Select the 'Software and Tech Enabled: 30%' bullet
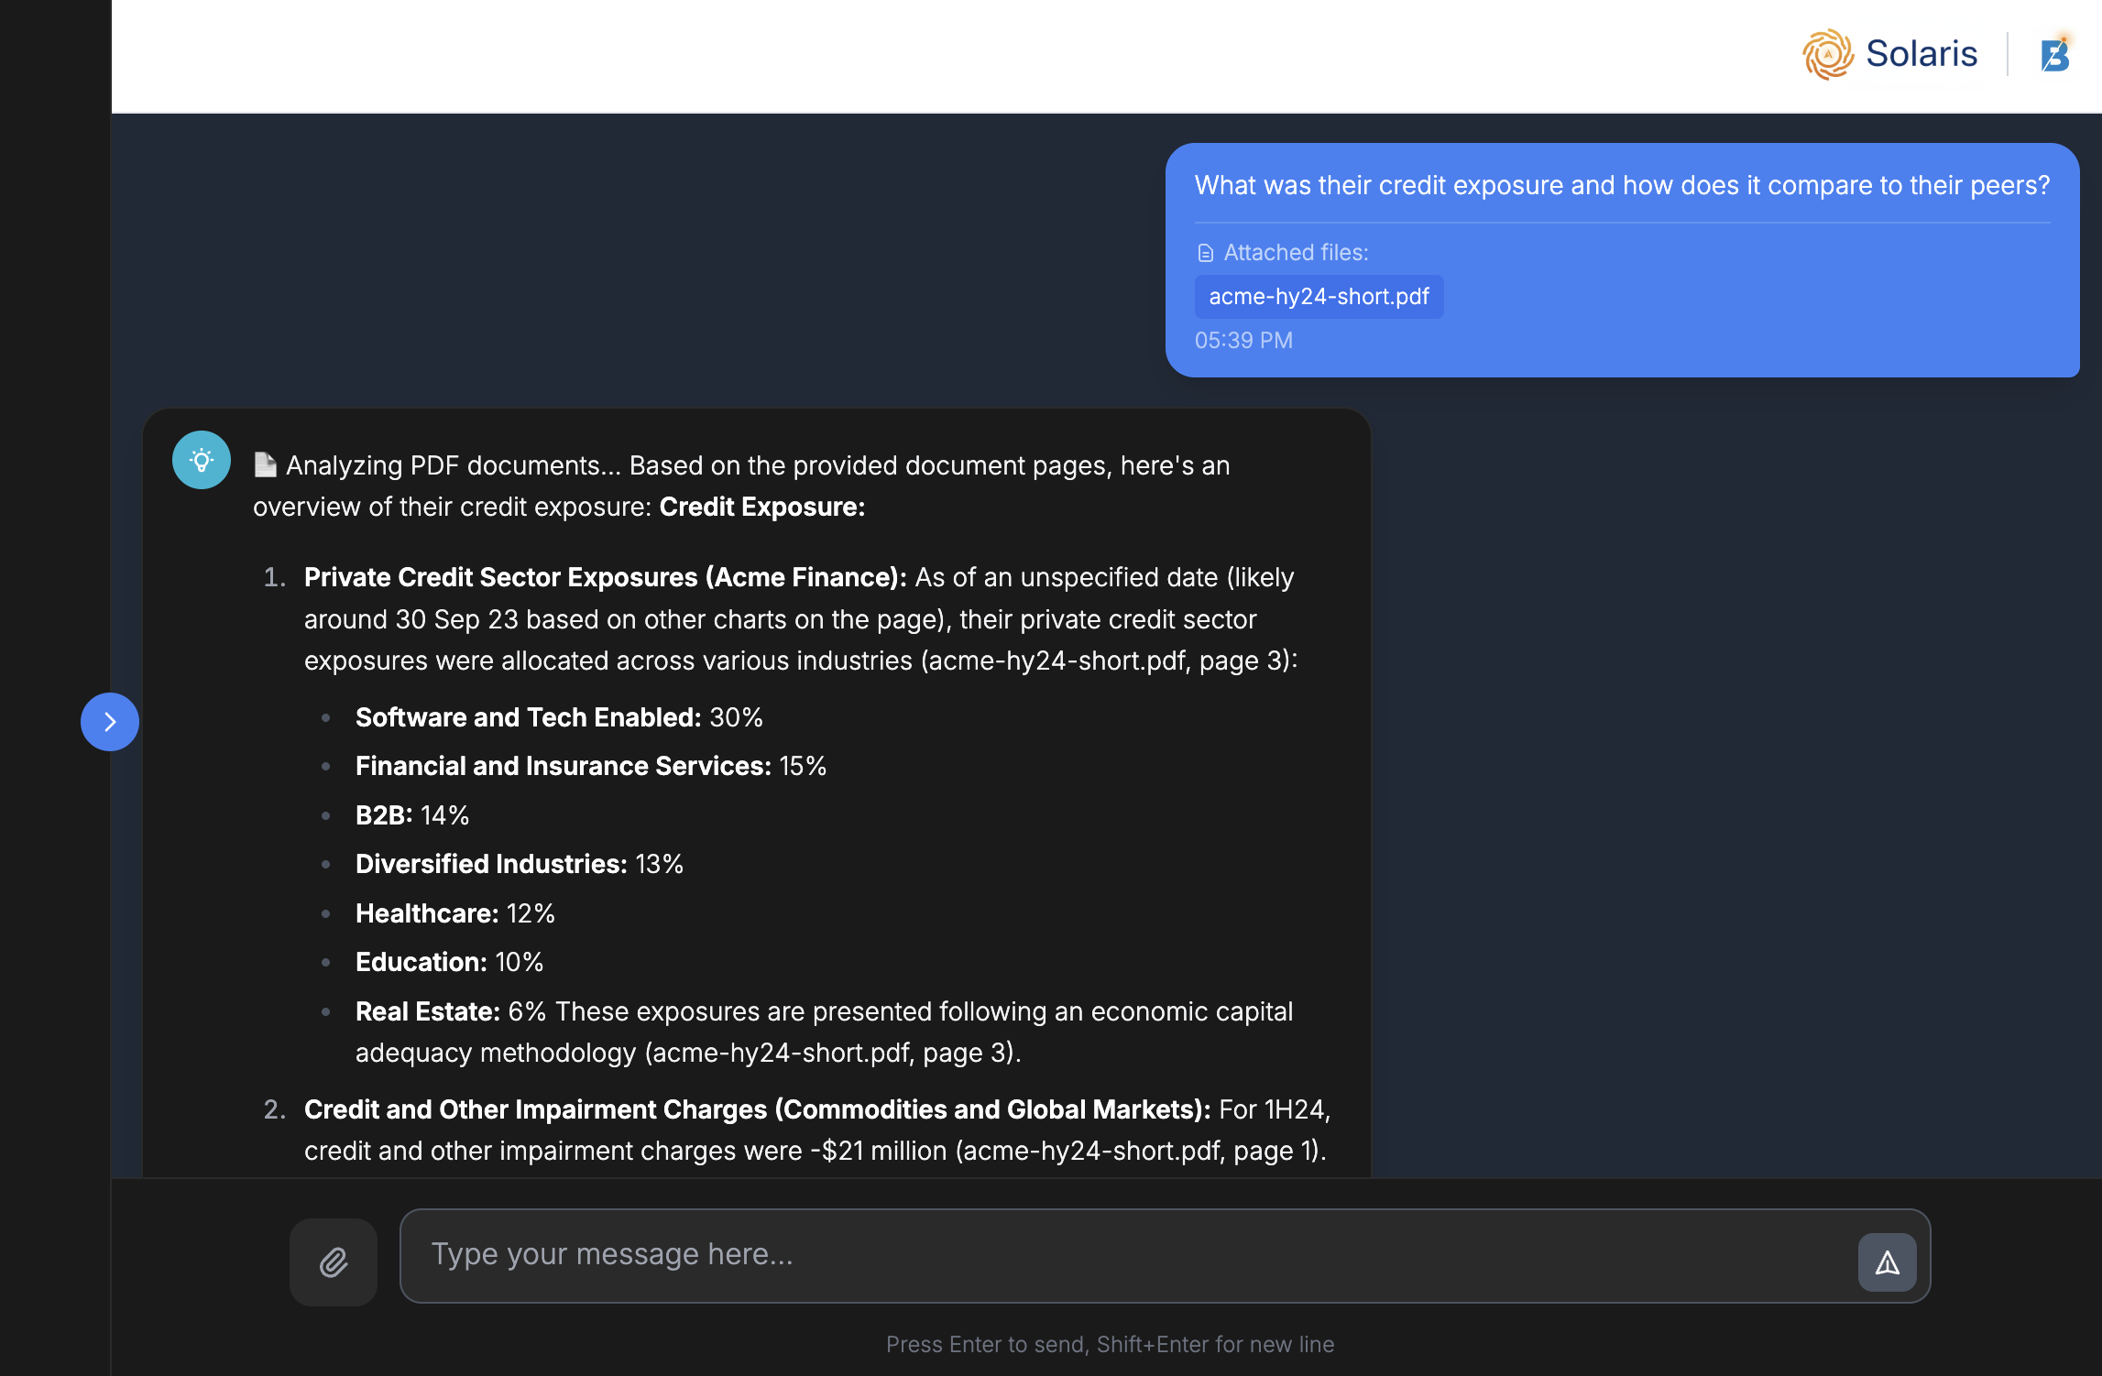 [558, 717]
